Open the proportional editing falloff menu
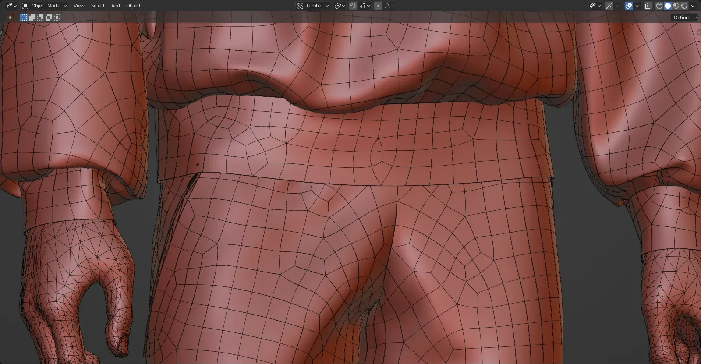 tap(389, 6)
